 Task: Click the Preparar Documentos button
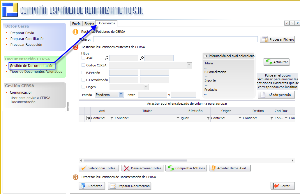click(x=129, y=186)
